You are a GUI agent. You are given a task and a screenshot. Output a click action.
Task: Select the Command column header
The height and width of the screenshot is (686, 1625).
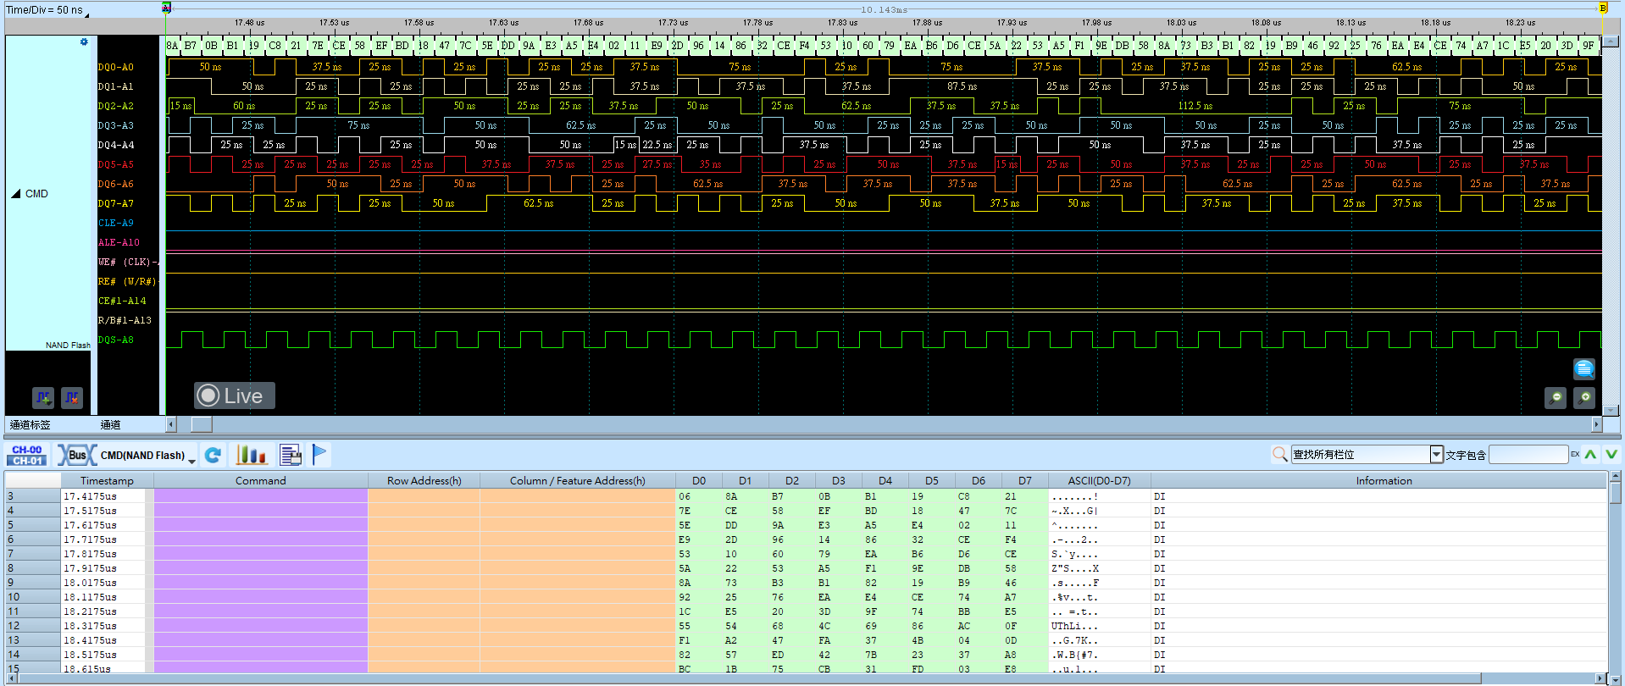[260, 480]
